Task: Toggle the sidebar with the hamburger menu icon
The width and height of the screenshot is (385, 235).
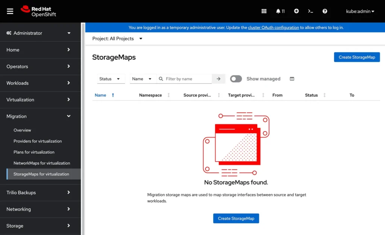Action: [10, 11]
